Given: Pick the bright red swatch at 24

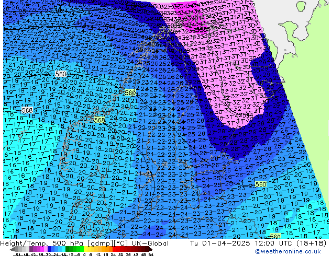Looking at the screenshot, I should click(x=114, y=249).
